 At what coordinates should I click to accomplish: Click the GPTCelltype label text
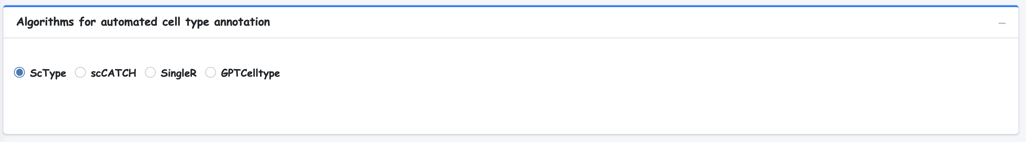coord(250,73)
